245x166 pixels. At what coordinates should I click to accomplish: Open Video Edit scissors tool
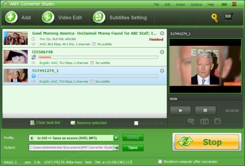[48, 17]
